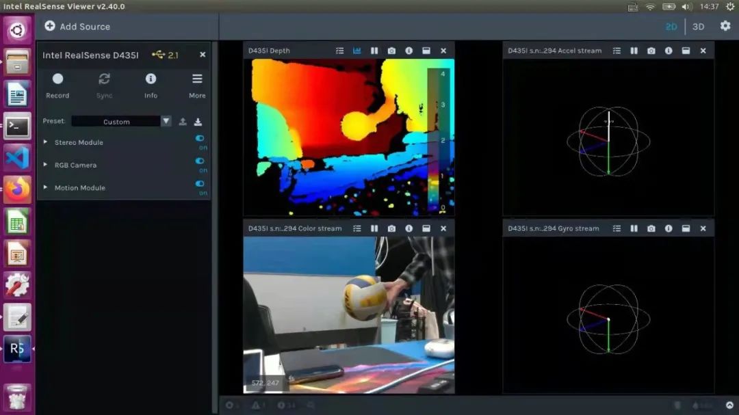This screenshot has width=739, height=415.
Task: Take a snapshot of the Gyro stream
Action: point(651,228)
